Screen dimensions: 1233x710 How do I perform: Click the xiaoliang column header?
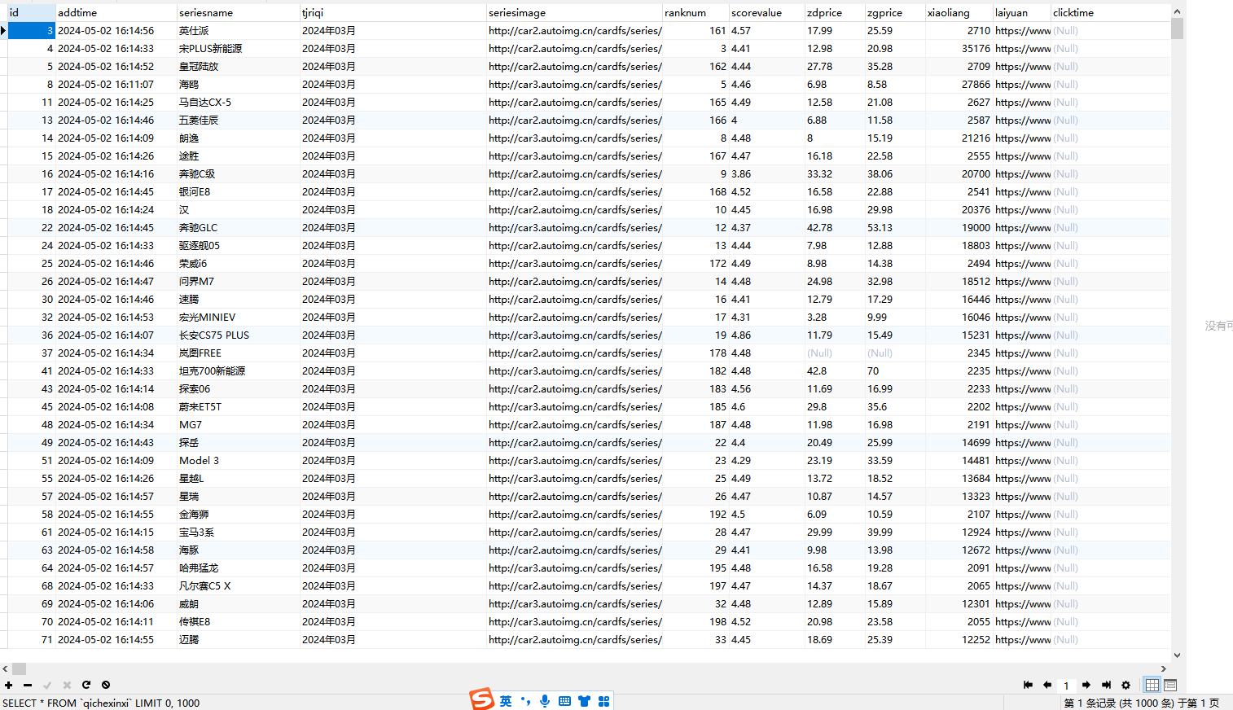[959, 13]
